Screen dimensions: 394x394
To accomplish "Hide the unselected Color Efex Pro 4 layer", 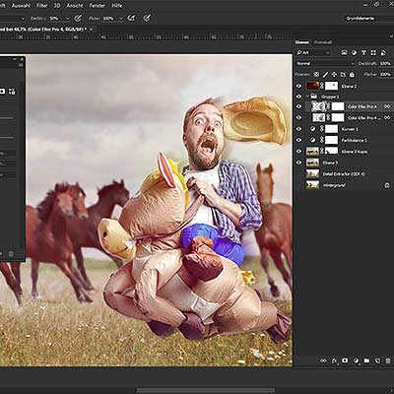I will tap(298, 117).
